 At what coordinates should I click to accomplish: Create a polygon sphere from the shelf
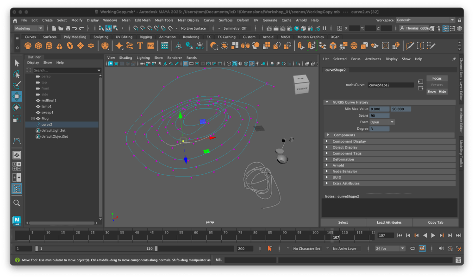pyautogui.click(x=28, y=46)
